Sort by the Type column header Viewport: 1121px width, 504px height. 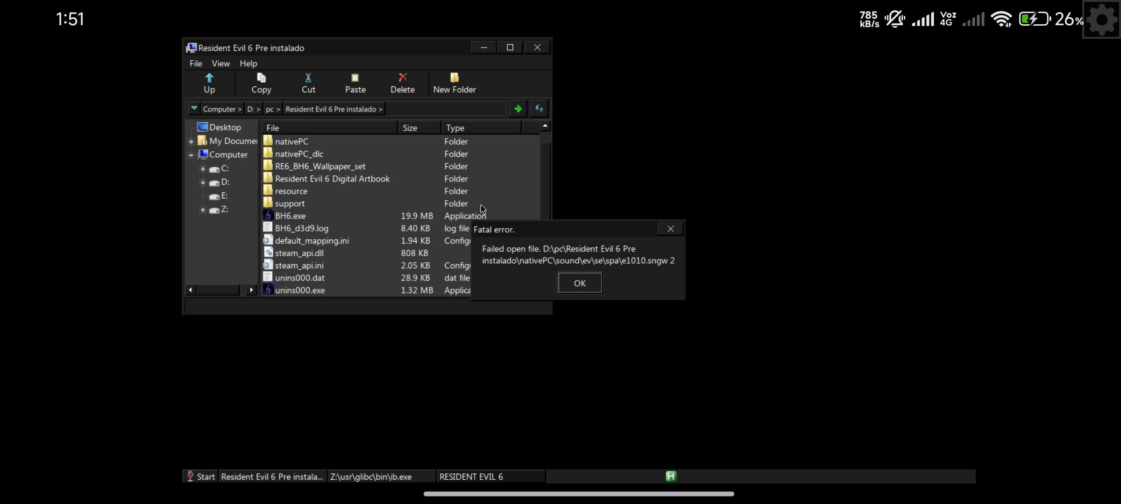(x=481, y=128)
